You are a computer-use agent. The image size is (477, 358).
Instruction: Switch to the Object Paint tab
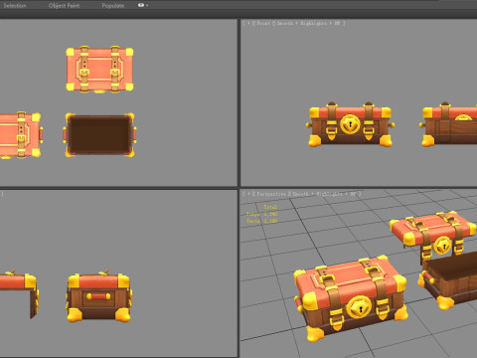[x=64, y=6]
